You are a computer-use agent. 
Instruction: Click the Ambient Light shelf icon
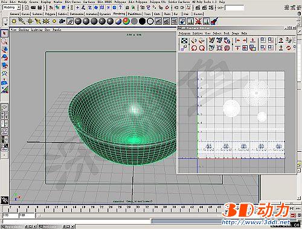[14, 21]
